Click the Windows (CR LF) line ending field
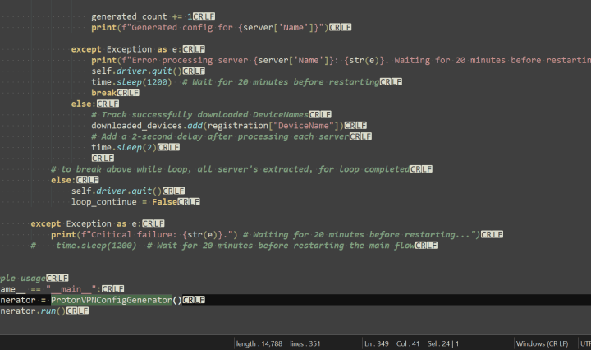 pyautogui.click(x=544, y=343)
